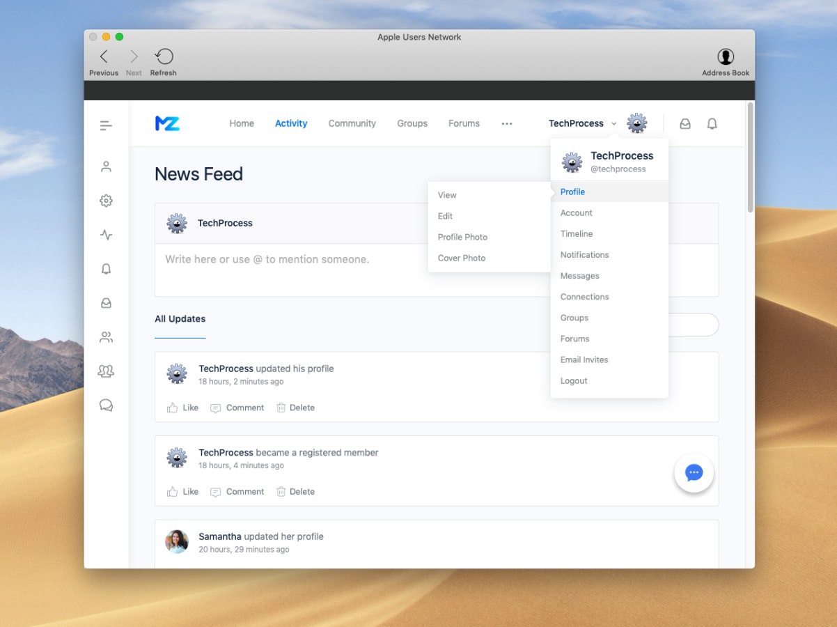Open Groups in the top navigation

pos(412,123)
